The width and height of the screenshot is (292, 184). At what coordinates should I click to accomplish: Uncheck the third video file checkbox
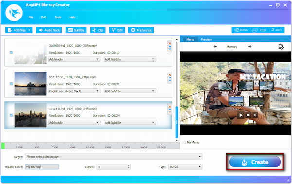point(11,115)
